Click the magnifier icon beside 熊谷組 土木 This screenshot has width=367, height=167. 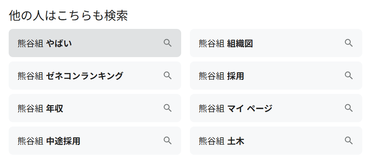coord(349,141)
